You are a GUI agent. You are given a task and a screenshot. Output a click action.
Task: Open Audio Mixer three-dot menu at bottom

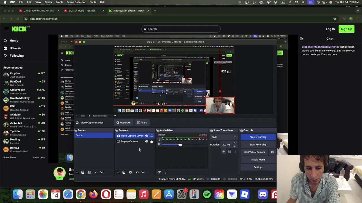click(166, 172)
